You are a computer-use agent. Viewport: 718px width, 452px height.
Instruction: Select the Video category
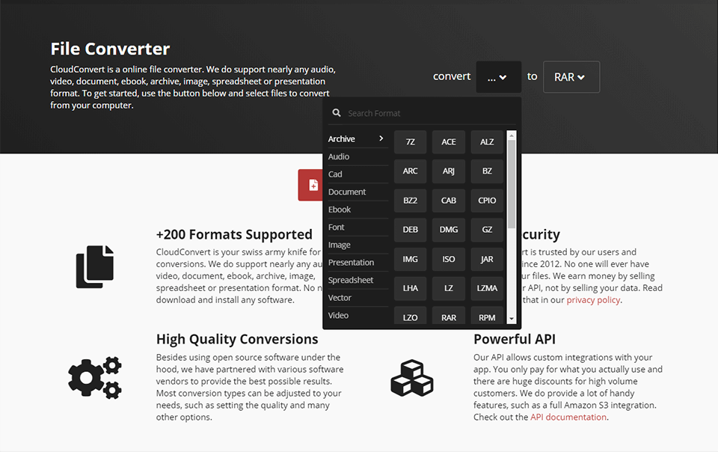337,315
